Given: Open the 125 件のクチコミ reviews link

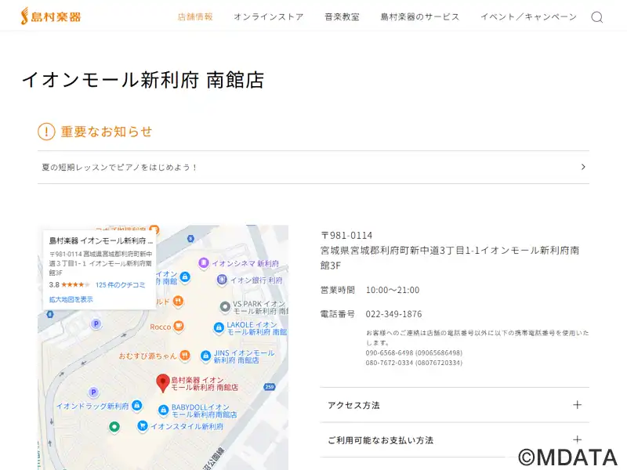Looking at the screenshot, I should 121,285.
